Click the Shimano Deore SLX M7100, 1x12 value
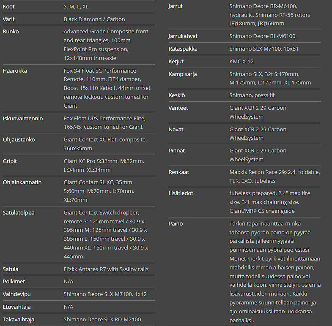332x326 pixels. tap(104, 294)
